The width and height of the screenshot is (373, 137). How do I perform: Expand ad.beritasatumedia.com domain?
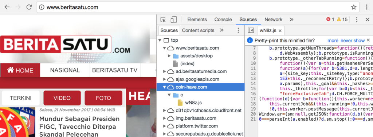164,71
